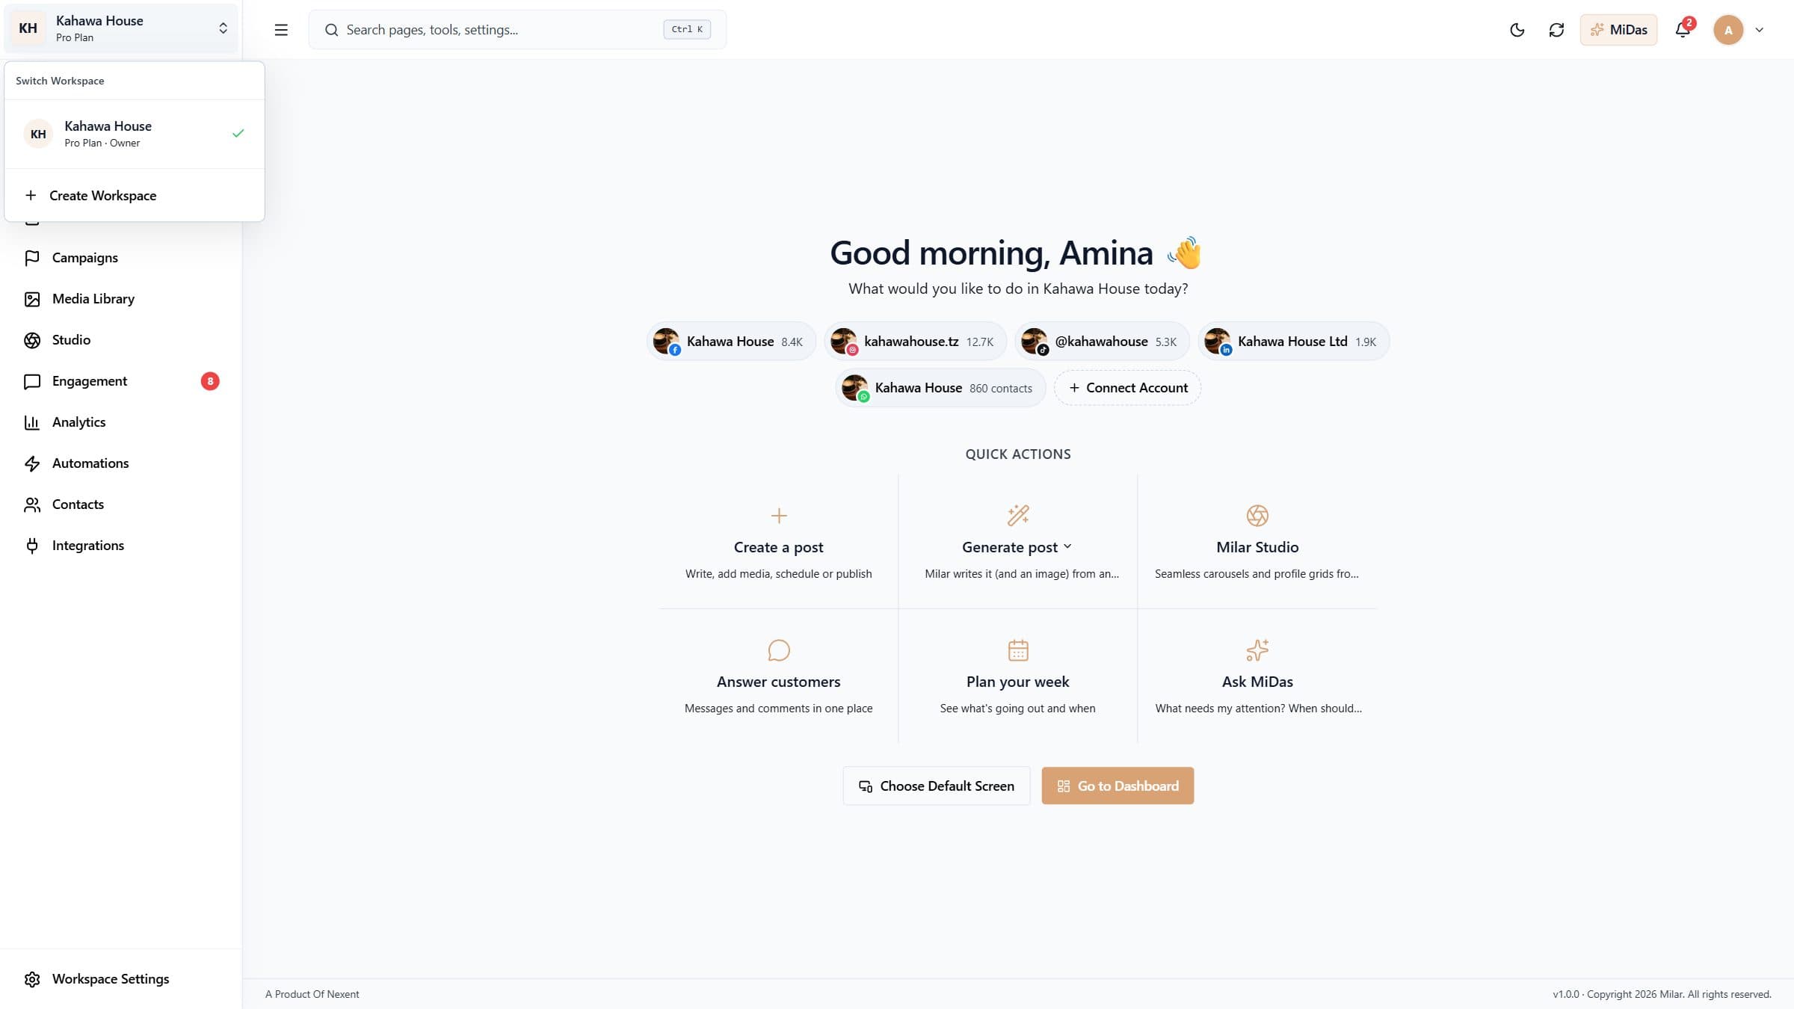Image resolution: width=1794 pixels, height=1009 pixels.
Task: Expand the user avatar dropdown chevron
Action: tap(1760, 30)
